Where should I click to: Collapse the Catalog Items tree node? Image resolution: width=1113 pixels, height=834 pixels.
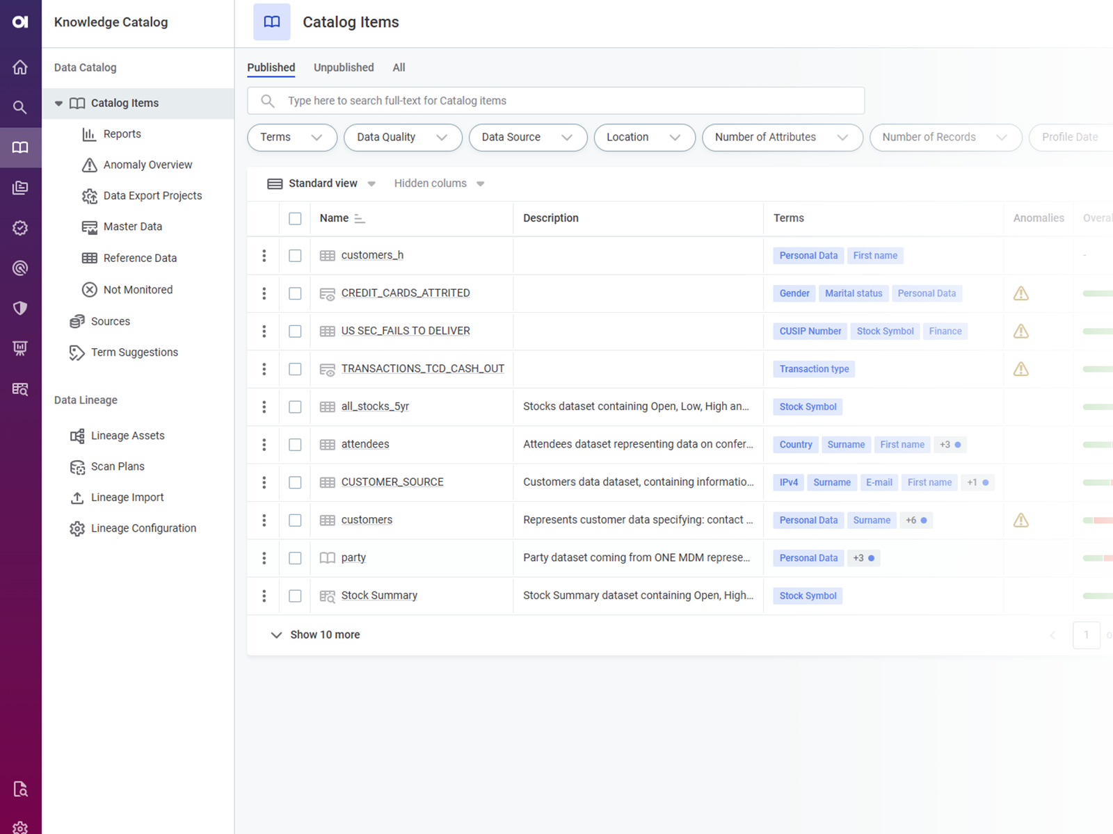(59, 104)
